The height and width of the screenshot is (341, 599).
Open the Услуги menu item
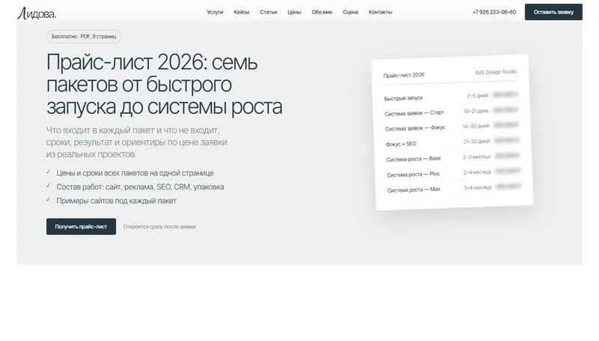point(215,12)
